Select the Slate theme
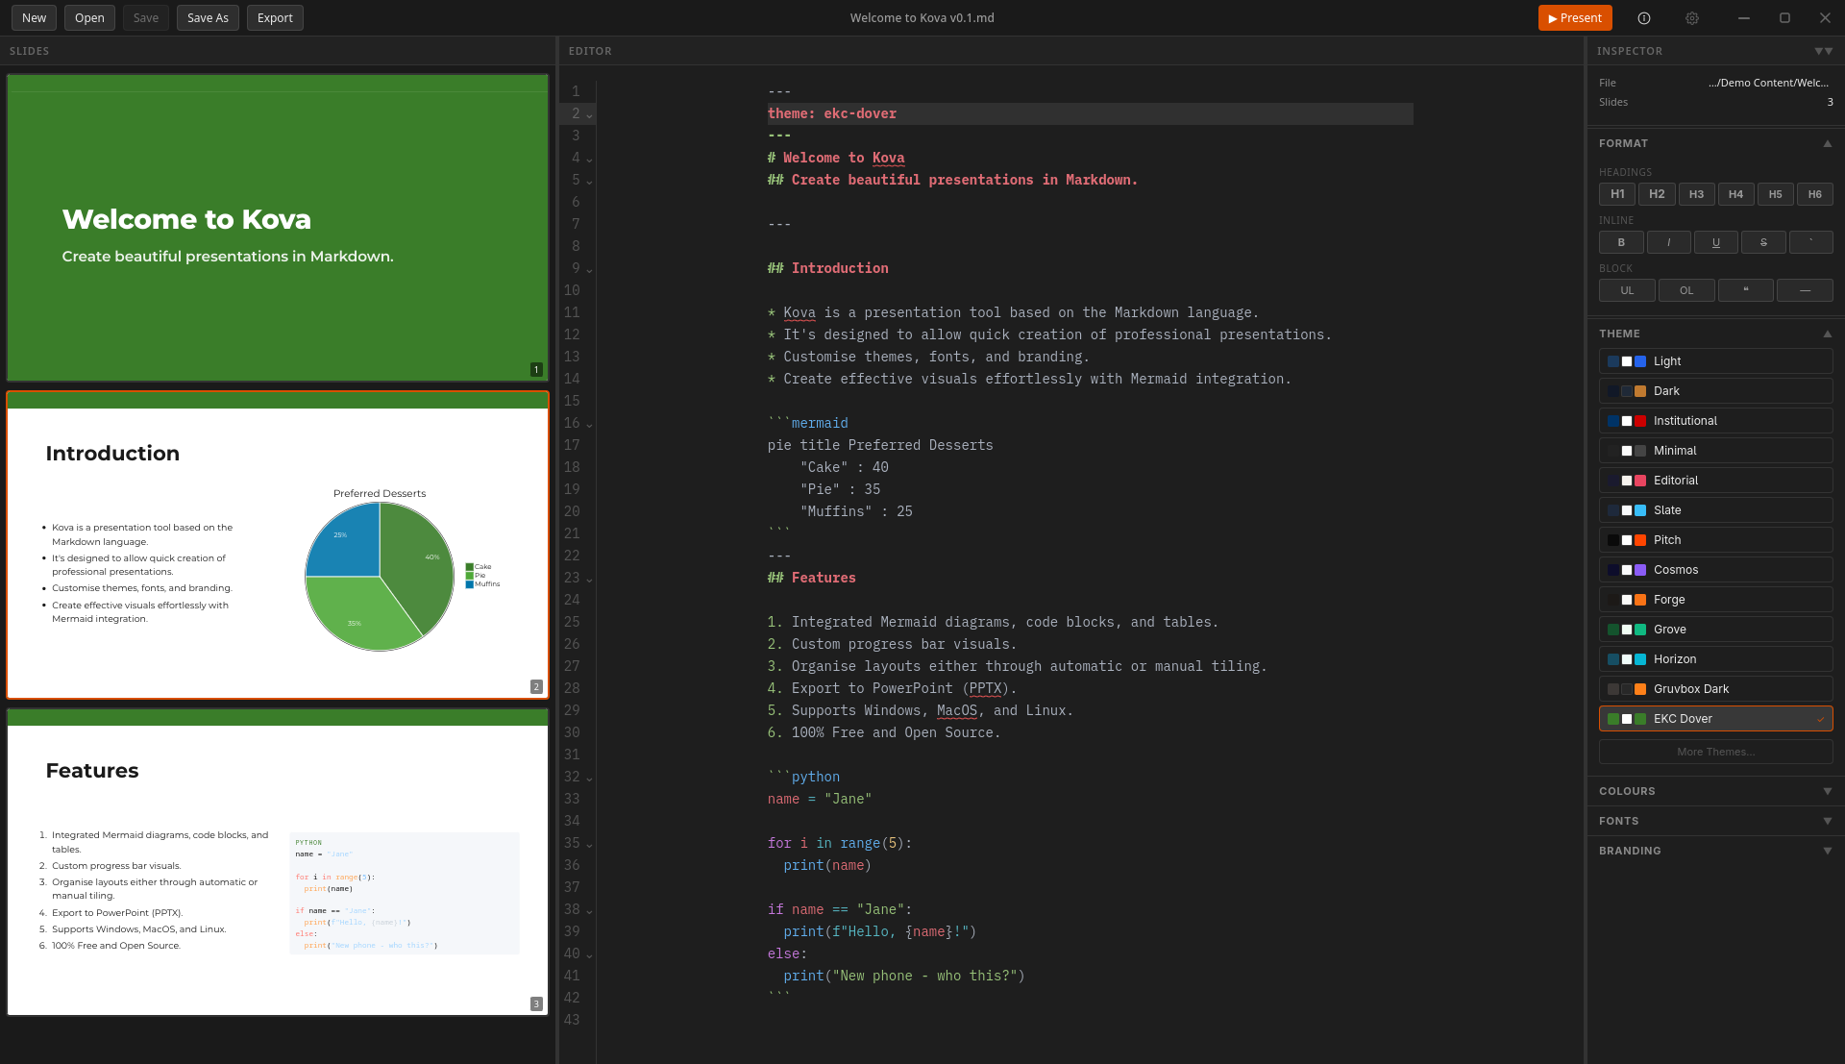Viewport: 1845px width, 1064px height. pyautogui.click(x=1715, y=510)
